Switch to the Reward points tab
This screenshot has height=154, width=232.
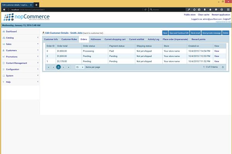(x=198, y=39)
